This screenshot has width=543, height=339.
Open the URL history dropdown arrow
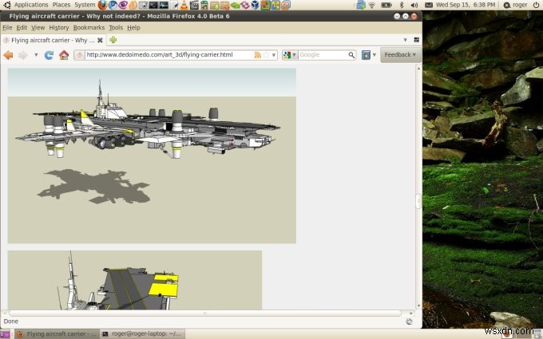(x=274, y=55)
